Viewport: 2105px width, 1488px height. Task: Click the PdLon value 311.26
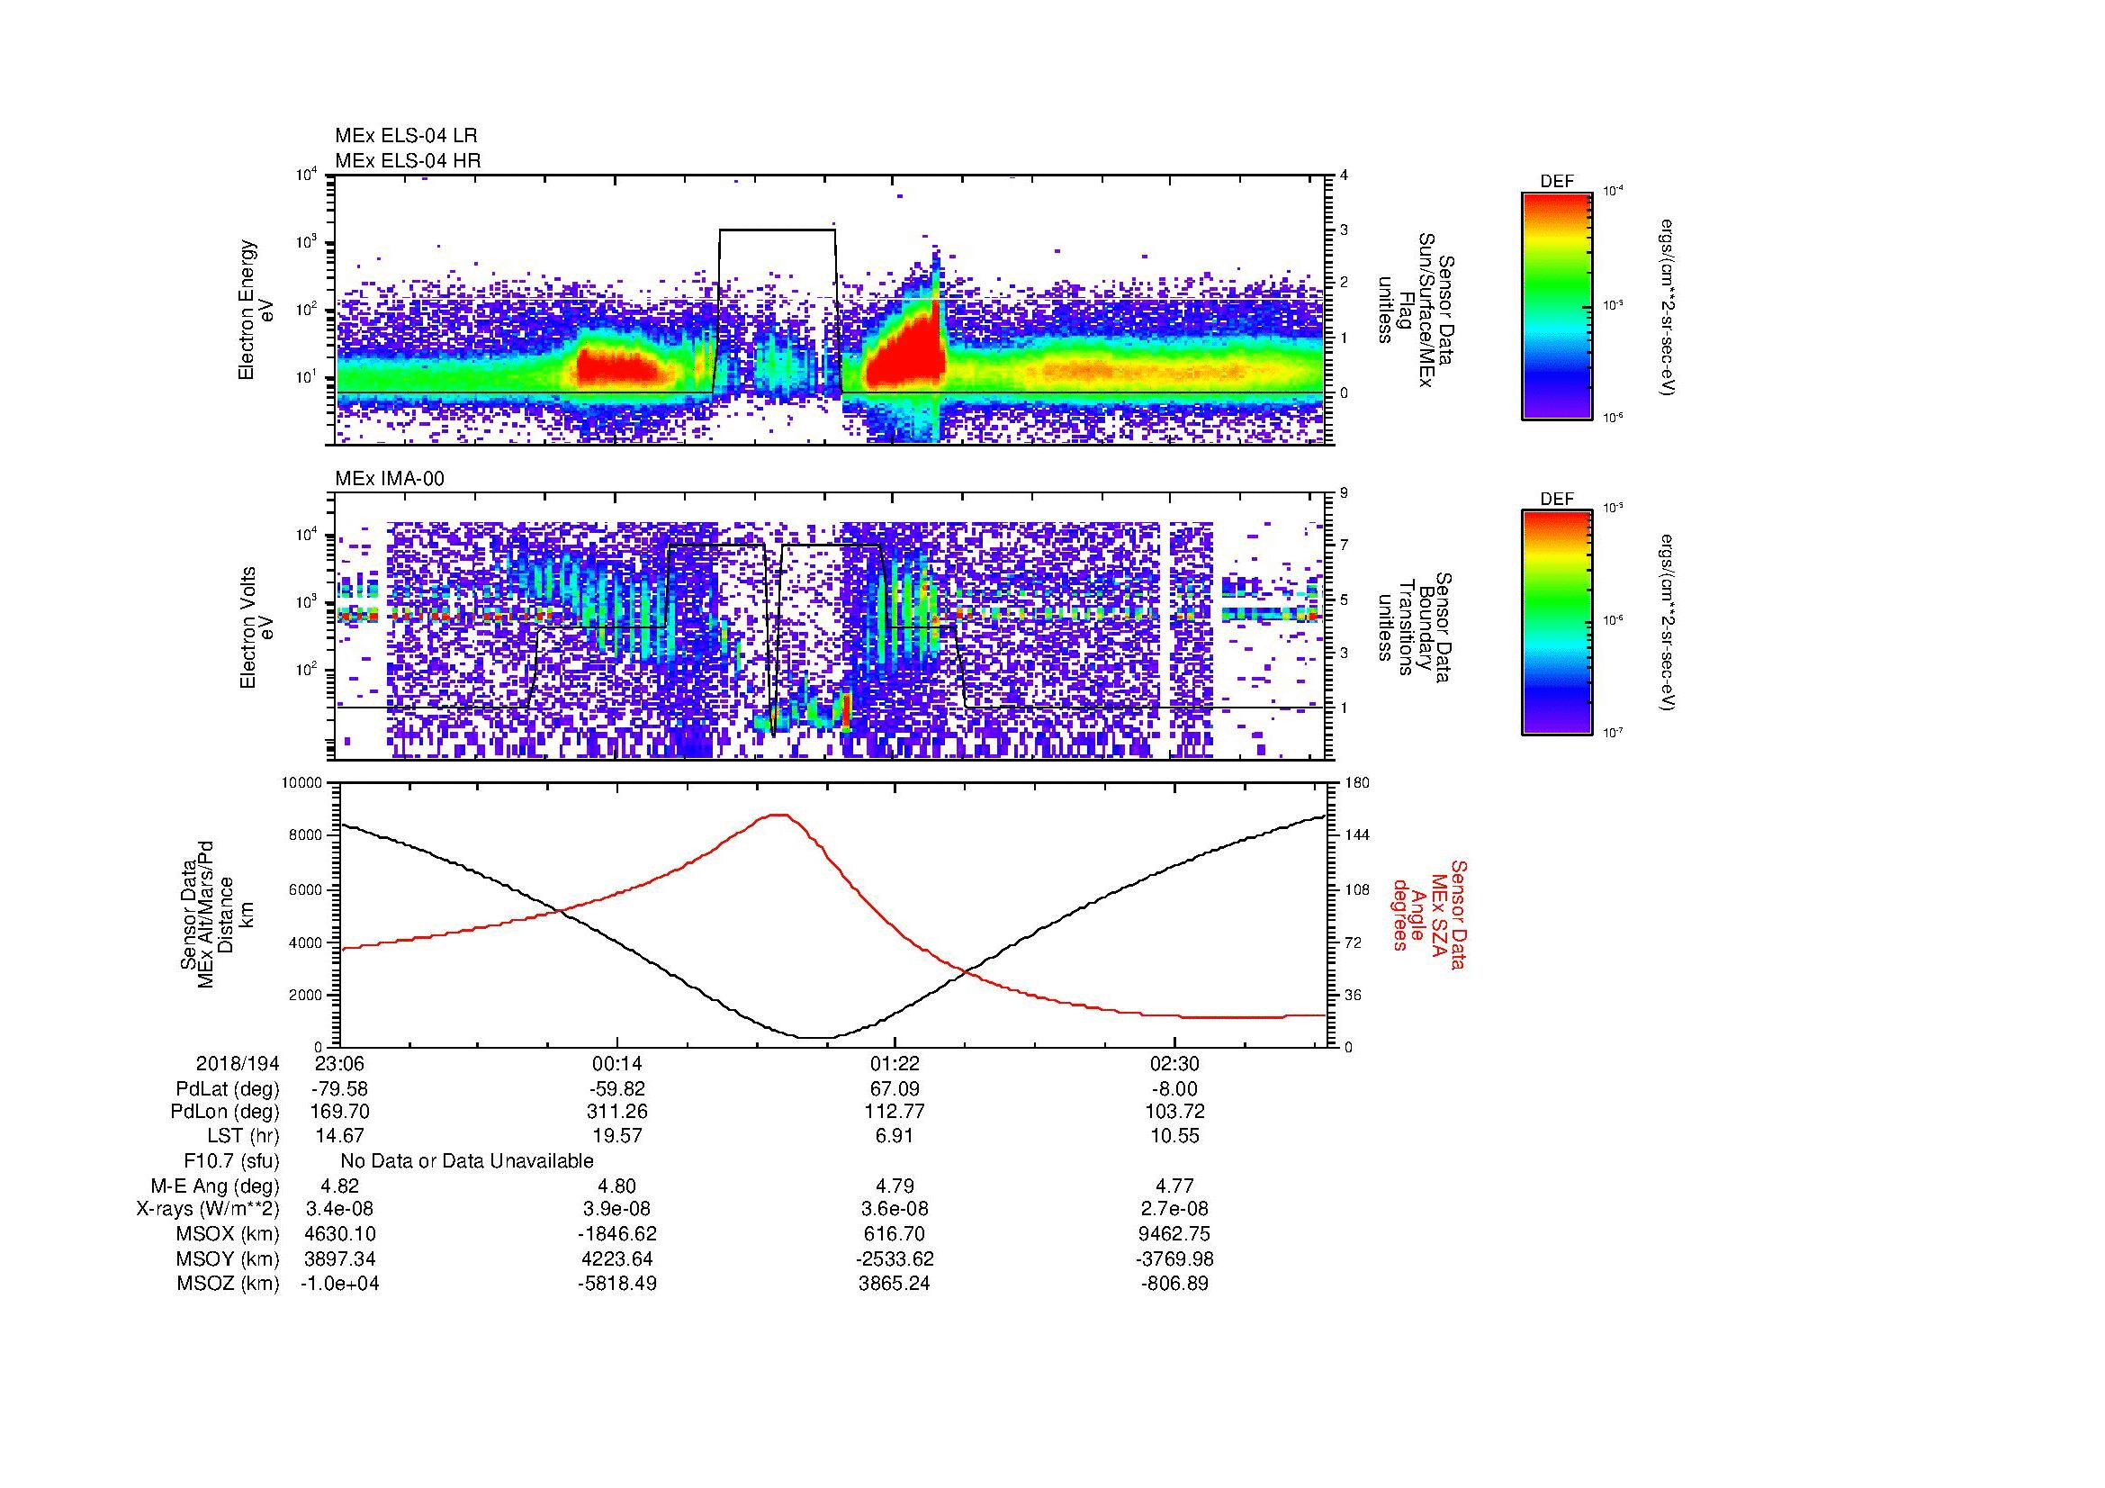tap(617, 1112)
